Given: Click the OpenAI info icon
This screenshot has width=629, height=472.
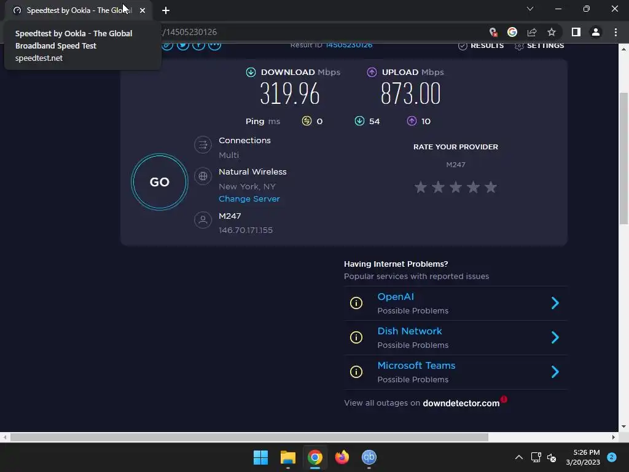Looking at the screenshot, I should click(356, 303).
